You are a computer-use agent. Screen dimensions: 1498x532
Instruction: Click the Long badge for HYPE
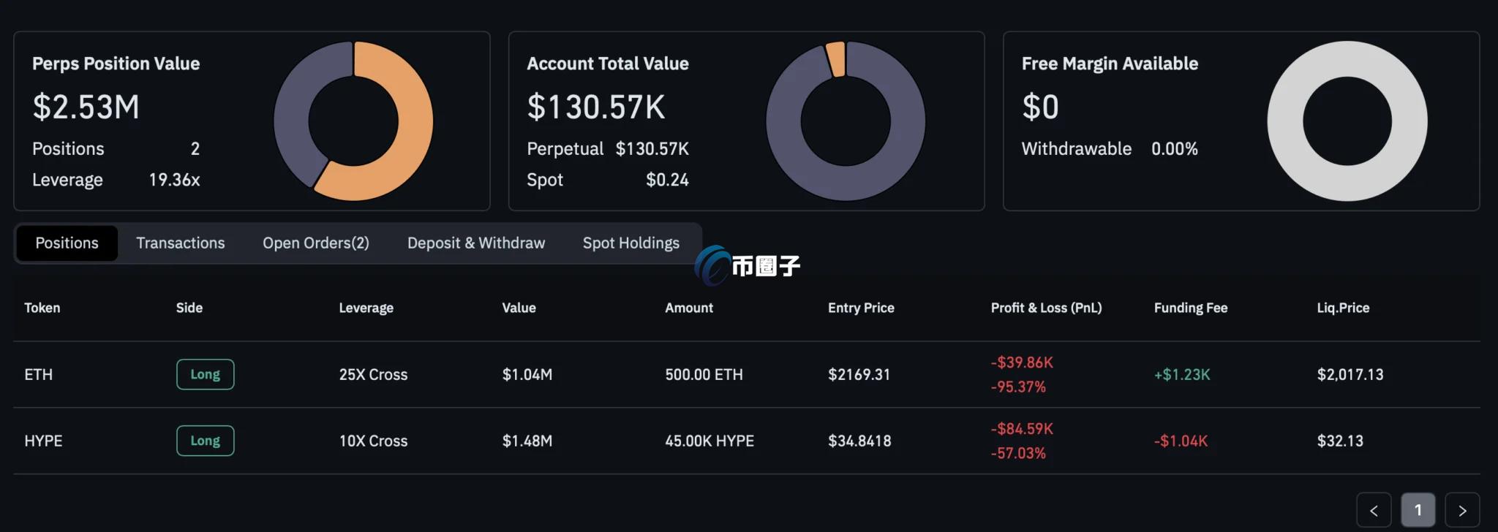[x=205, y=441]
